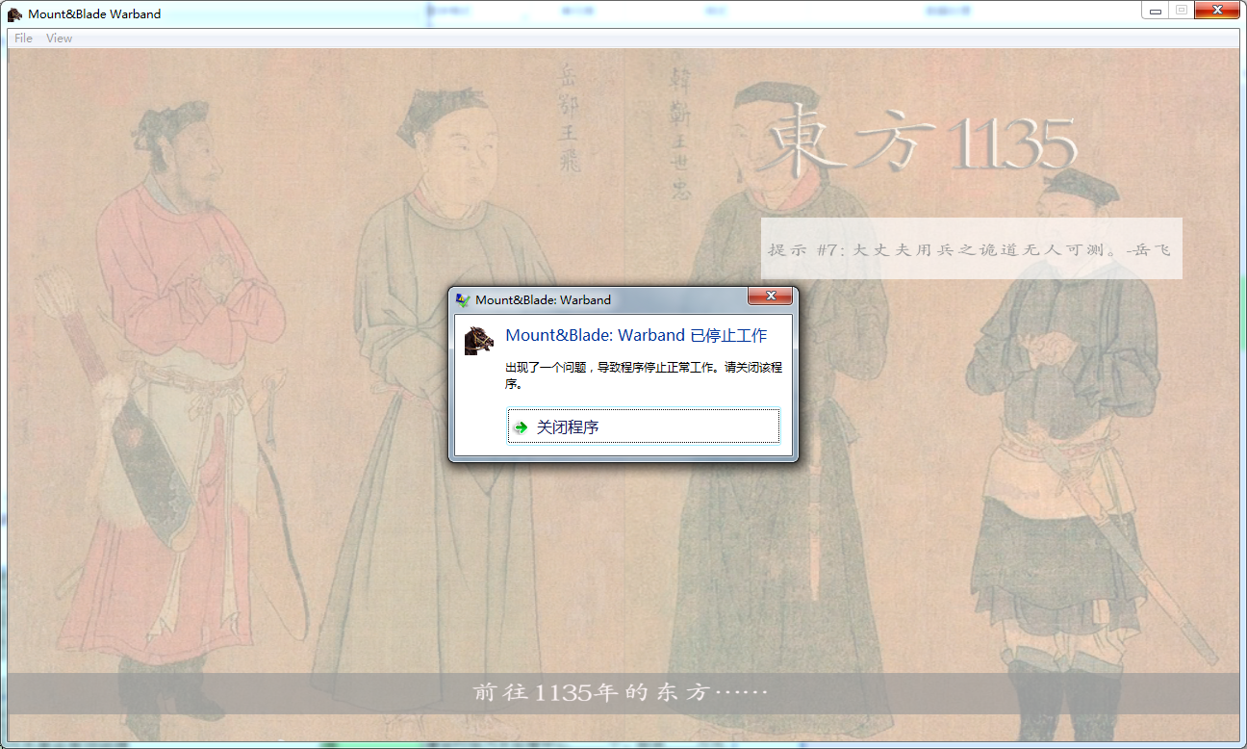The image size is (1247, 749).
Task: Click the tip text '提示 #7'
Action: pos(803,249)
